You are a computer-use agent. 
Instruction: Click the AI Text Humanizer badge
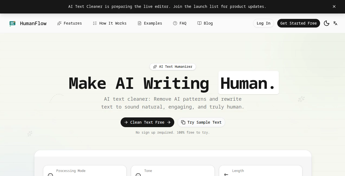click(x=173, y=67)
